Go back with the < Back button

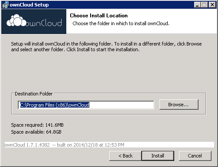click(125, 156)
